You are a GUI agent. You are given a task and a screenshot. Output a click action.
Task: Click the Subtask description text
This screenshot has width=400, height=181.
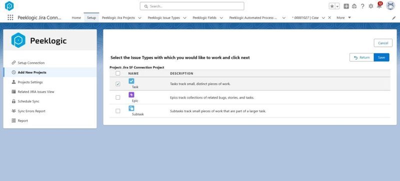(x=218, y=111)
